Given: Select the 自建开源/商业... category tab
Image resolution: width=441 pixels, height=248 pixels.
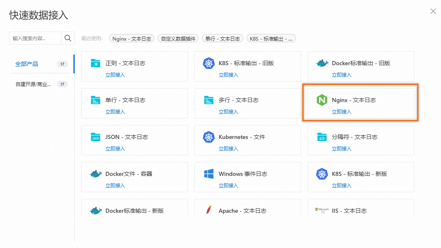Looking at the screenshot, I should tap(41, 84).
